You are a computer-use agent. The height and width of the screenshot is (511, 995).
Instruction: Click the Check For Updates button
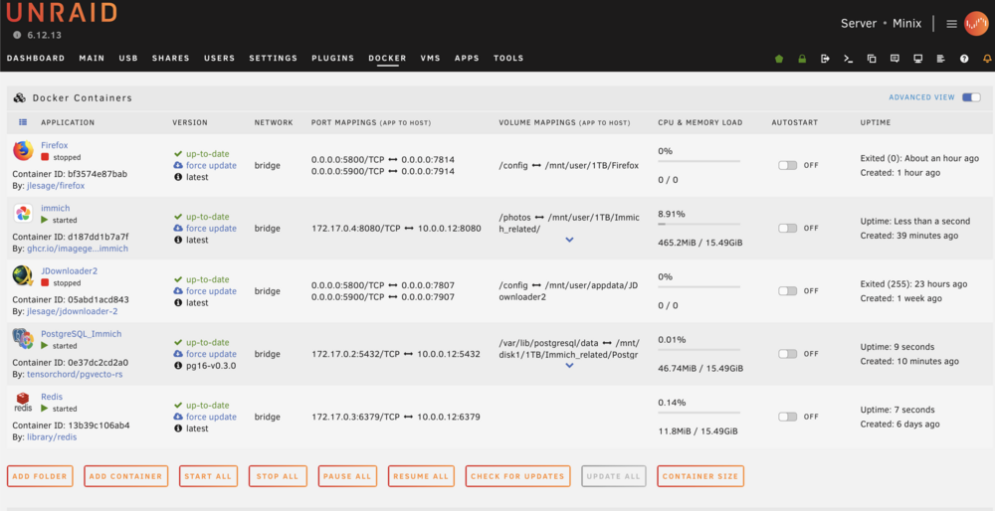point(517,476)
